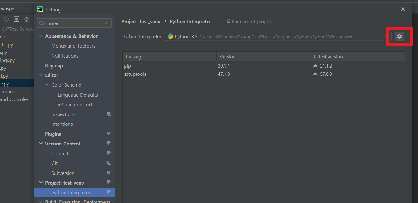Sort by Latest version column header
This screenshot has height=203, width=418.
[x=358, y=57]
